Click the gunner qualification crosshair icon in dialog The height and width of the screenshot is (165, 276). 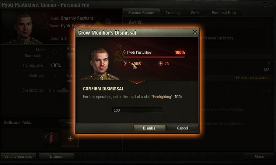coord(124,52)
